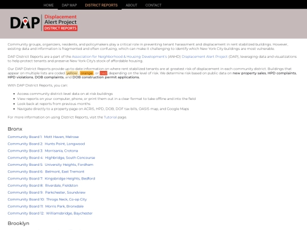Open Community Board 3: Morrisania, Crotona

point(43,151)
